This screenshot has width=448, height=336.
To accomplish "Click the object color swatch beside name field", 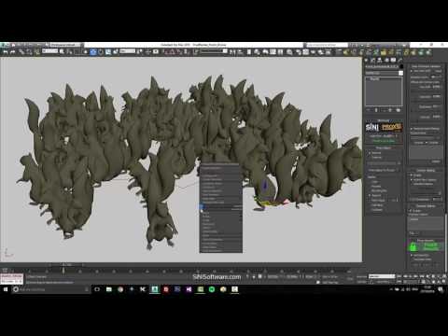I will [401, 66].
